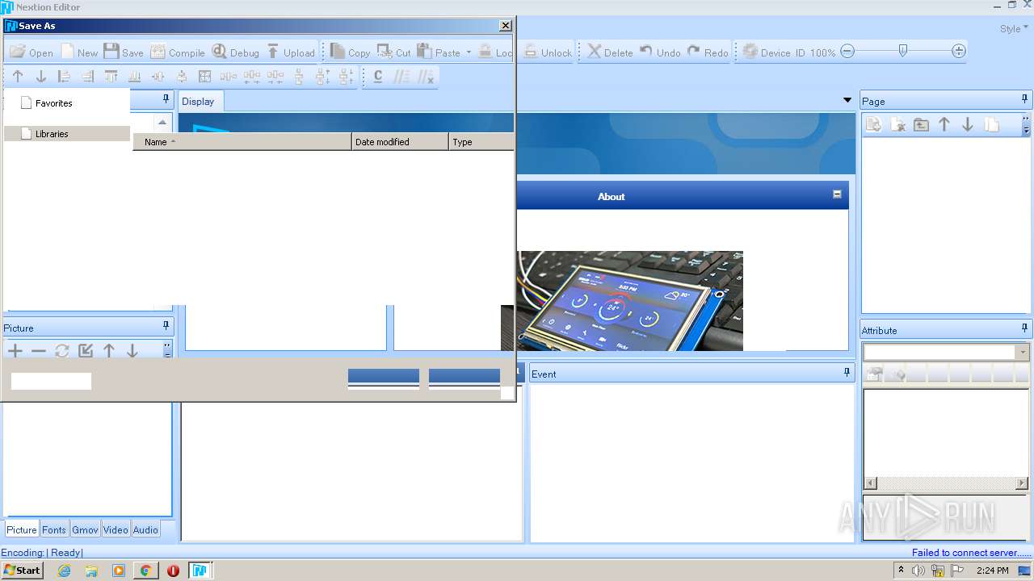Image resolution: width=1034 pixels, height=581 pixels.
Task: Click the Redo arrow
Action: 708,52
